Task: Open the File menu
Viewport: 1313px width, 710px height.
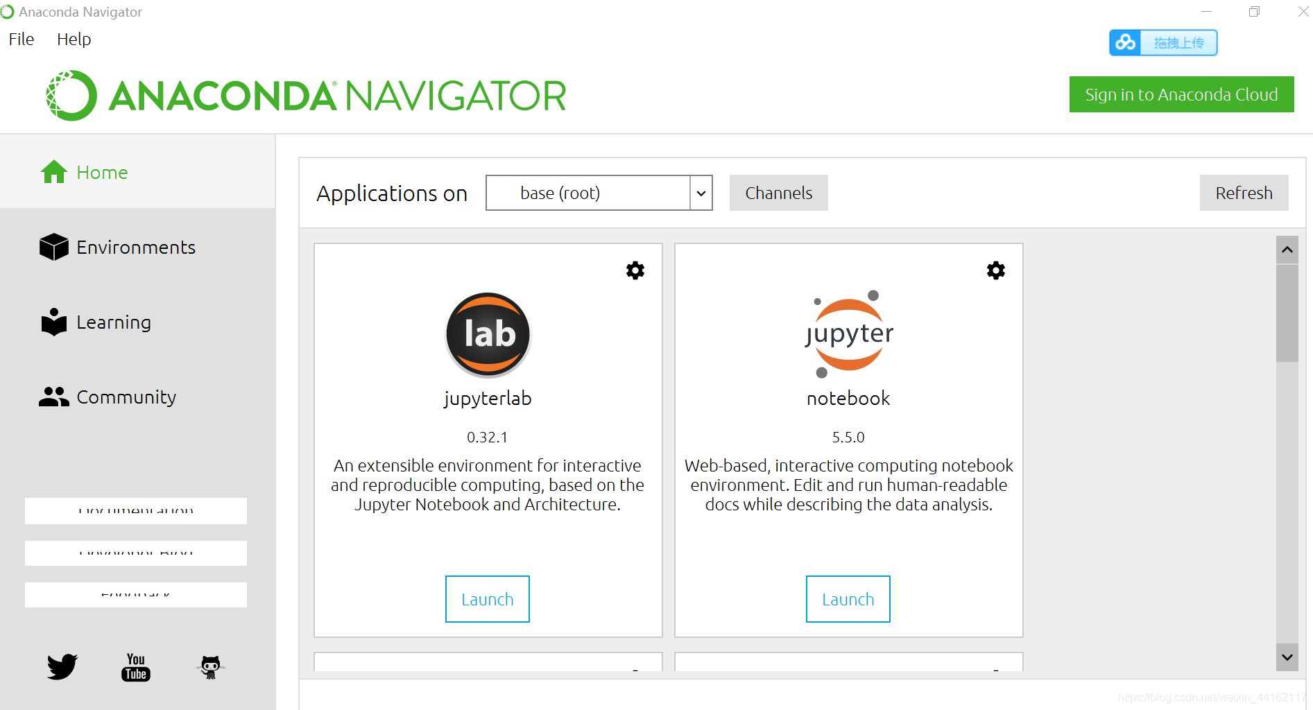Action: (x=22, y=40)
